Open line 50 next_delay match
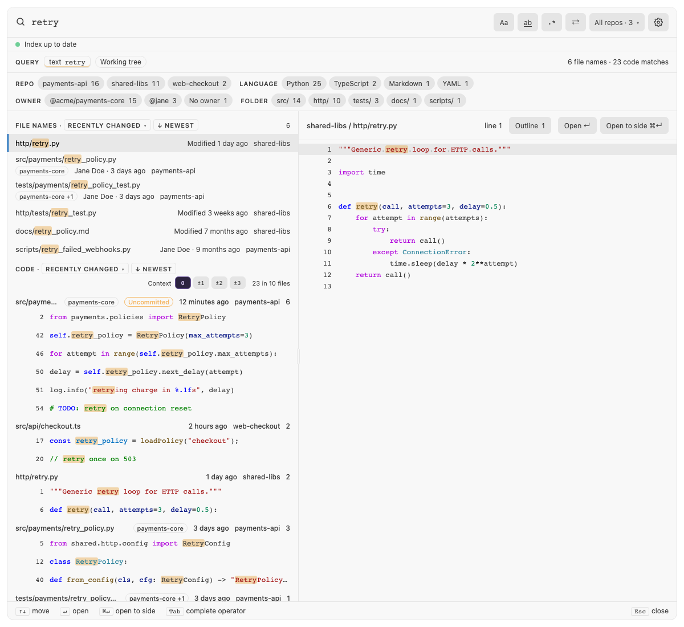This screenshot has width=684, height=627. coord(153,372)
